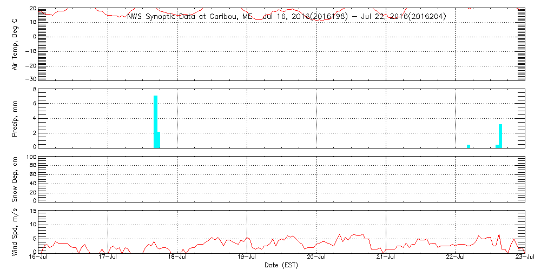This screenshot has width=541, height=270.
Task: Click the 'Air Temp, Deg C' axis label
Action: pos(15,44)
